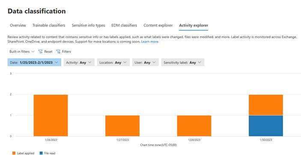Select the orange bar for 1/28/2023
The height and width of the screenshot is (155, 301).
194,126
